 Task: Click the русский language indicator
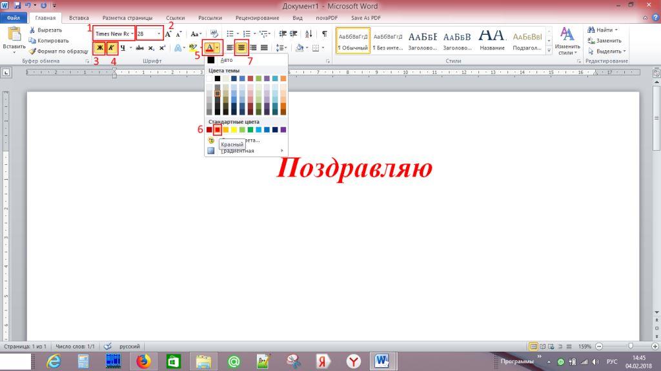pos(129,346)
